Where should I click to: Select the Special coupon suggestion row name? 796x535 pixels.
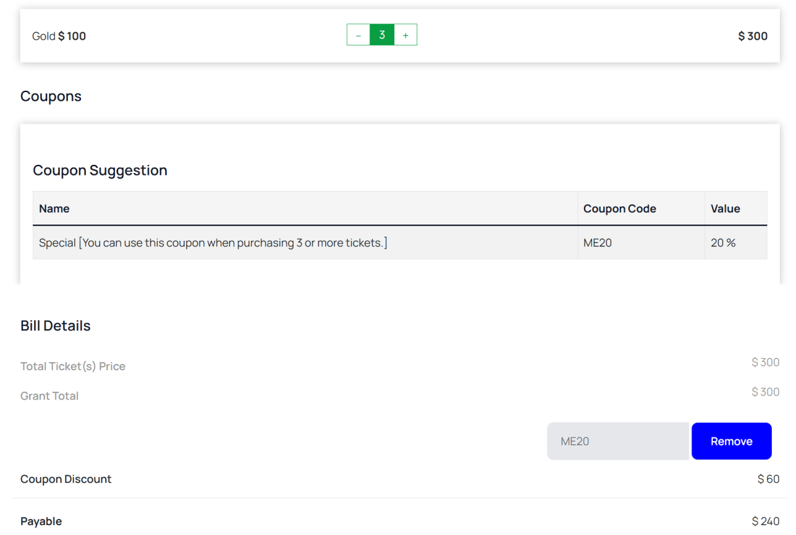click(x=213, y=243)
